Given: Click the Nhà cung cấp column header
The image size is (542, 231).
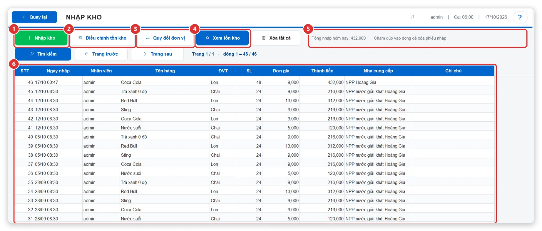Looking at the screenshot, I should [x=378, y=71].
